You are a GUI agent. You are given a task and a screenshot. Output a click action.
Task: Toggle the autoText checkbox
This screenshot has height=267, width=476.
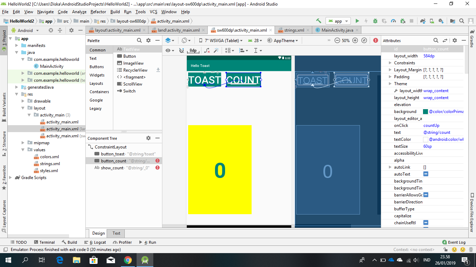[425, 174]
